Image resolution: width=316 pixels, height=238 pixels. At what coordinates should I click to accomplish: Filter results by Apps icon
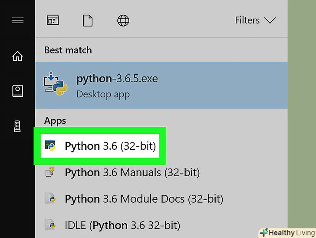pos(53,20)
